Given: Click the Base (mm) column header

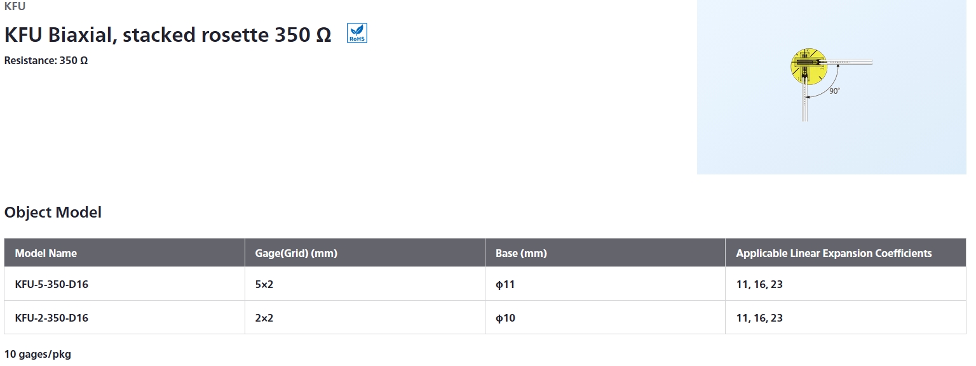Looking at the screenshot, I should coord(521,253).
